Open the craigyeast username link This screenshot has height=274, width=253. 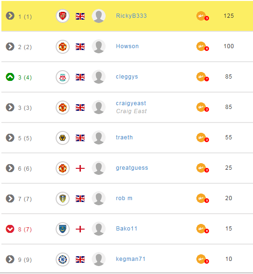click(x=131, y=103)
